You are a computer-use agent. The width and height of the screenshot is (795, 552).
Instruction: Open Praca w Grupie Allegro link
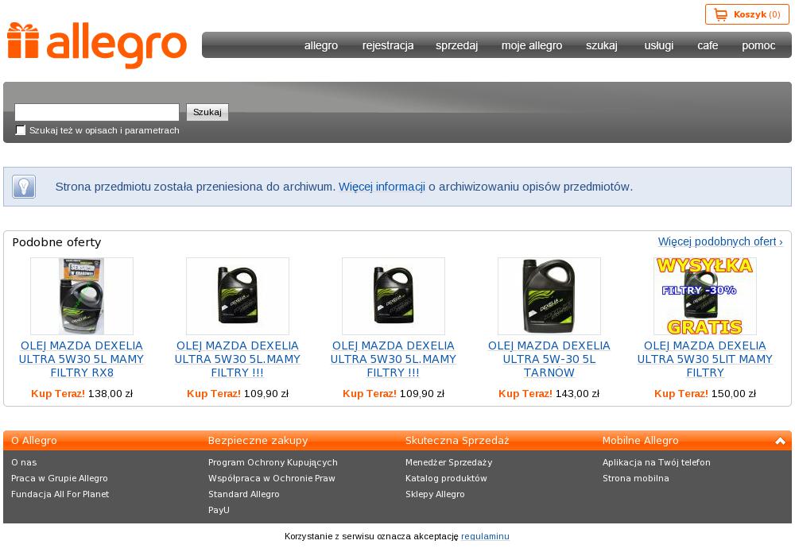(x=60, y=478)
